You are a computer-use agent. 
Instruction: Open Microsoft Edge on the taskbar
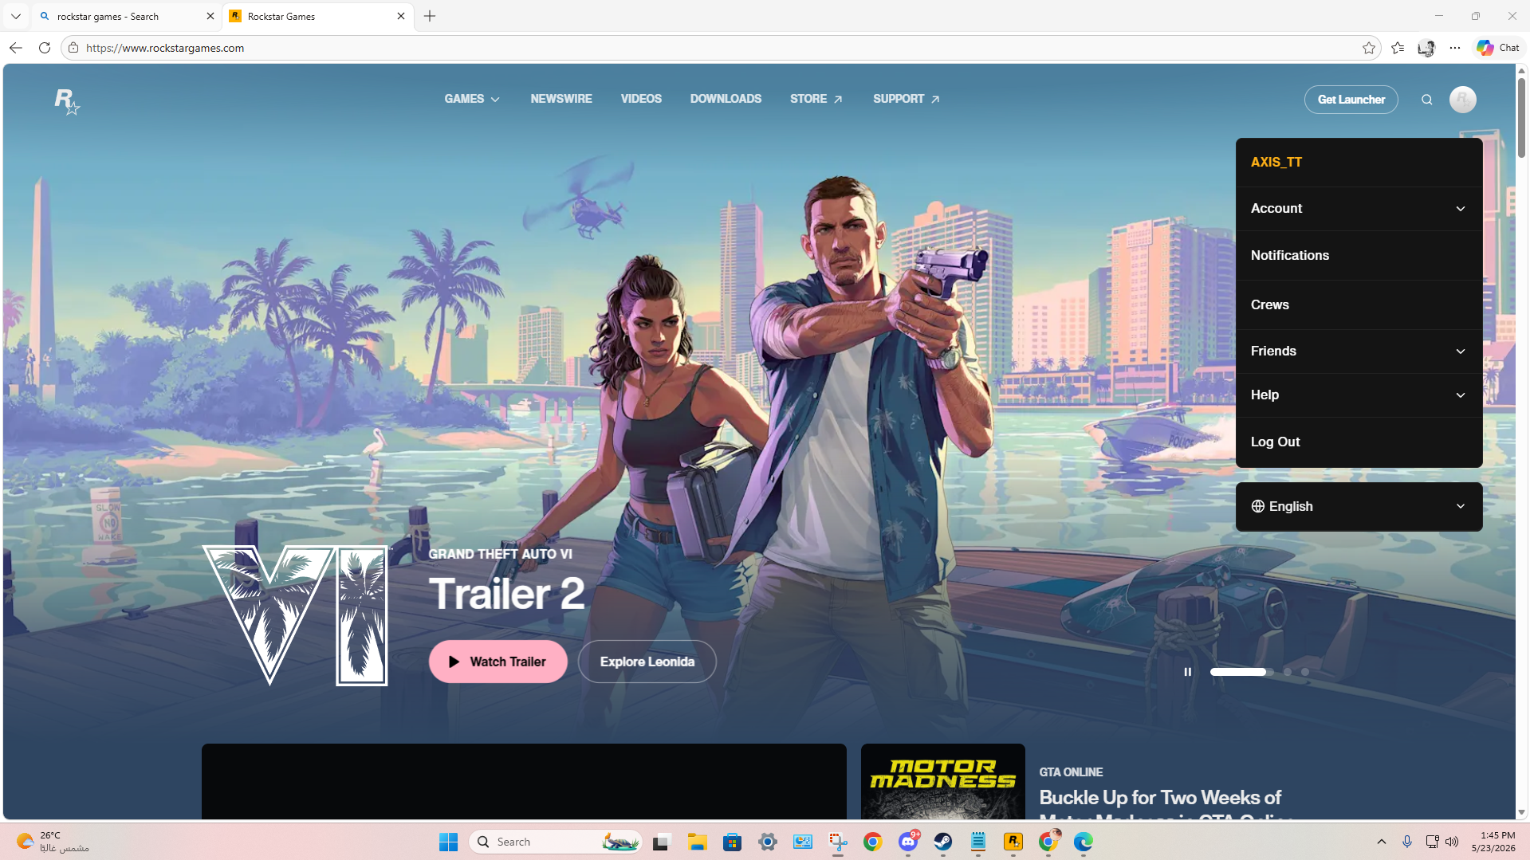click(1084, 842)
